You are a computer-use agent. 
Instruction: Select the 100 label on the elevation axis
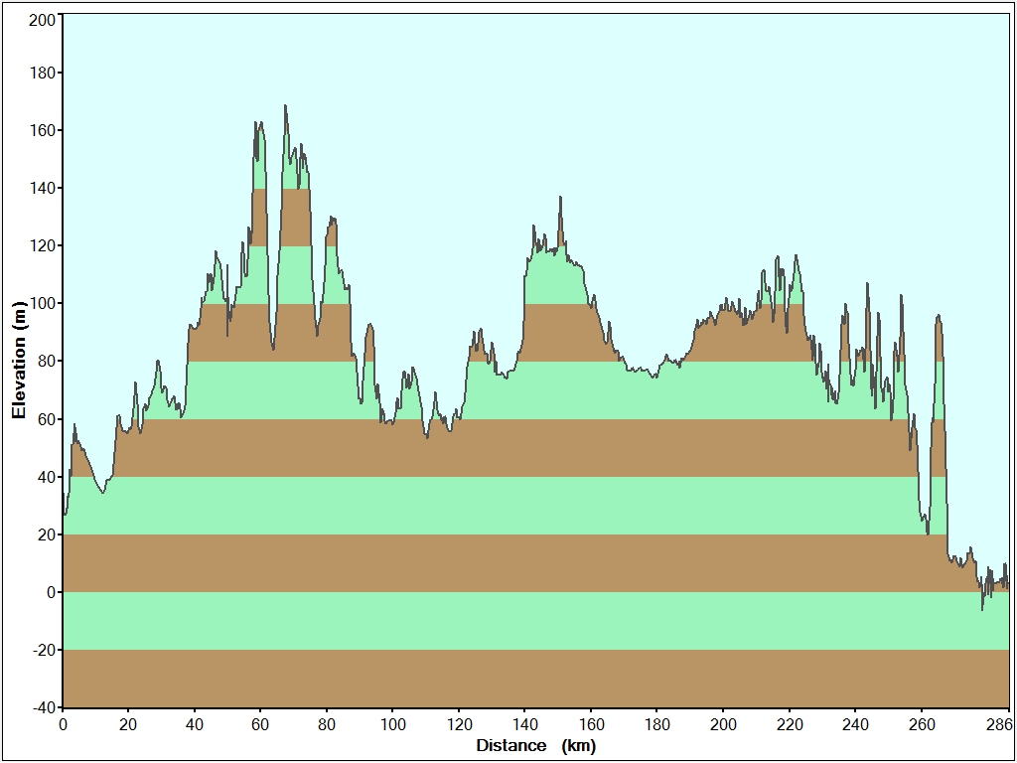coord(42,303)
